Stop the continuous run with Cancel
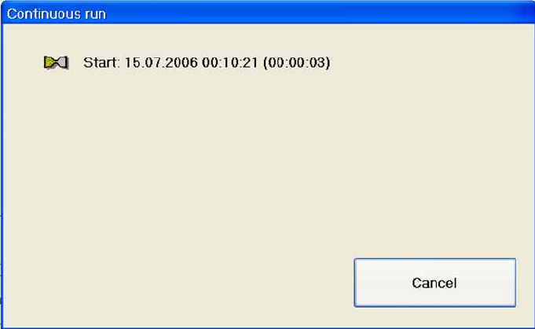The image size is (535, 329). click(434, 283)
